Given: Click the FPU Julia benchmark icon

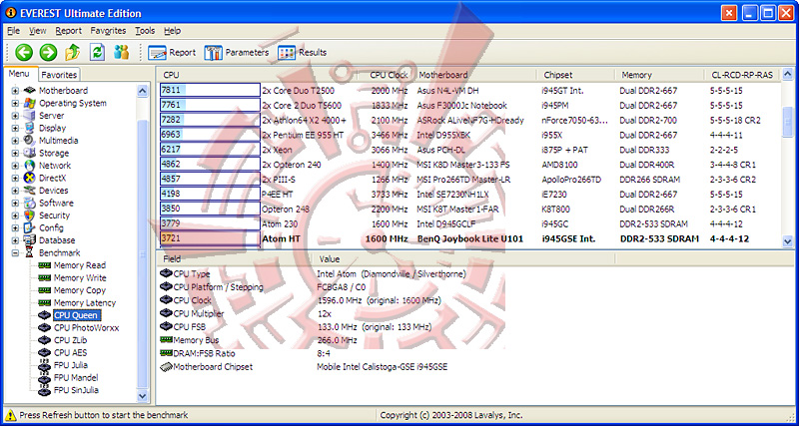Looking at the screenshot, I should [45, 365].
